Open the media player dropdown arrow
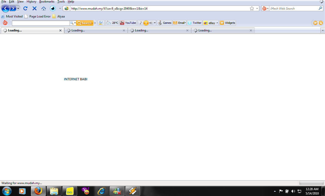 click(155, 23)
